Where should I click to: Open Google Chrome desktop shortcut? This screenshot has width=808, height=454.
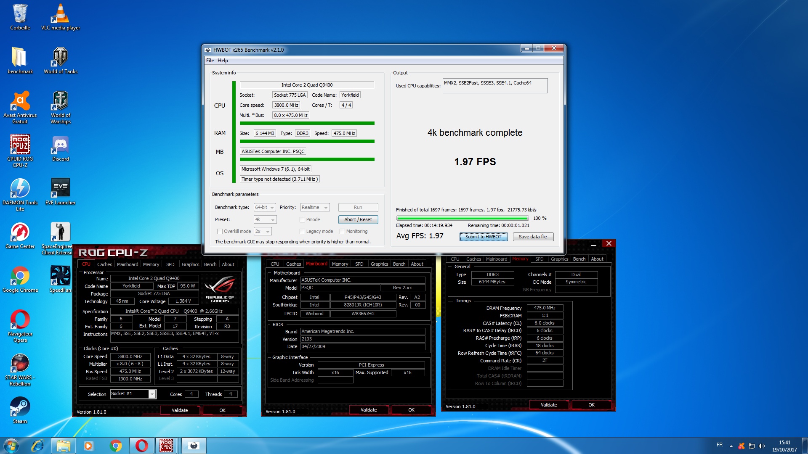click(x=20, y=279)
